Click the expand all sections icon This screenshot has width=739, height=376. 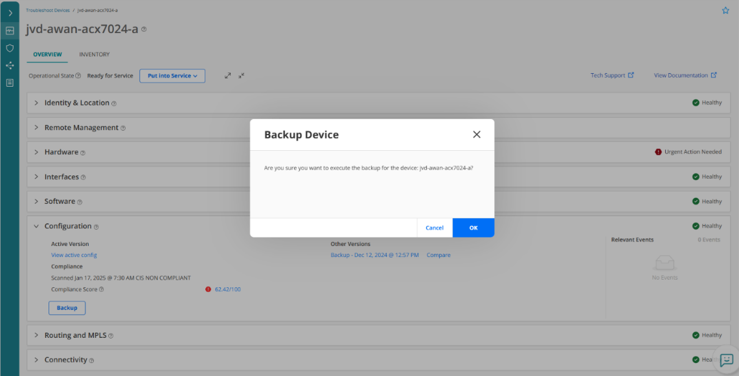(x=228, y=76)
